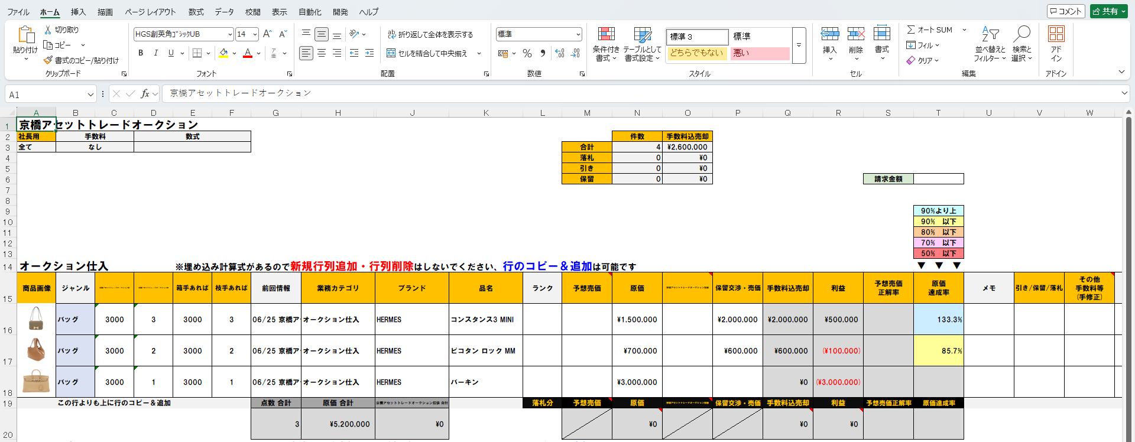The image size is (1135, 442).
Task: Click the Increase Indent icon
Action: [369, 53]
